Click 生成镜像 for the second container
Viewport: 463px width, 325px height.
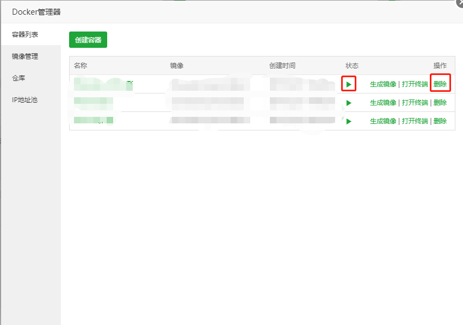383,103
